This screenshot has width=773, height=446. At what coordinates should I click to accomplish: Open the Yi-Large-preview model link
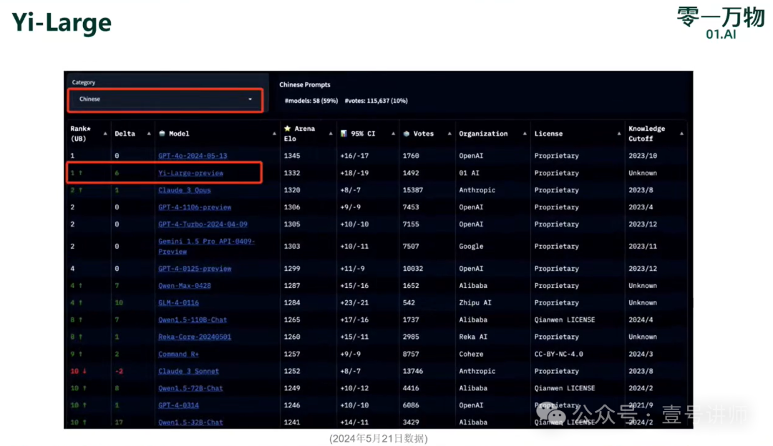190,173
